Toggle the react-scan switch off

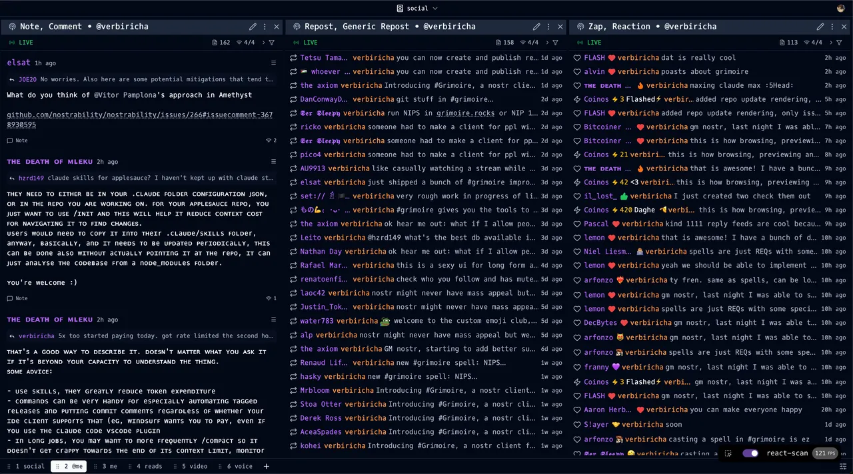point(750,453)
